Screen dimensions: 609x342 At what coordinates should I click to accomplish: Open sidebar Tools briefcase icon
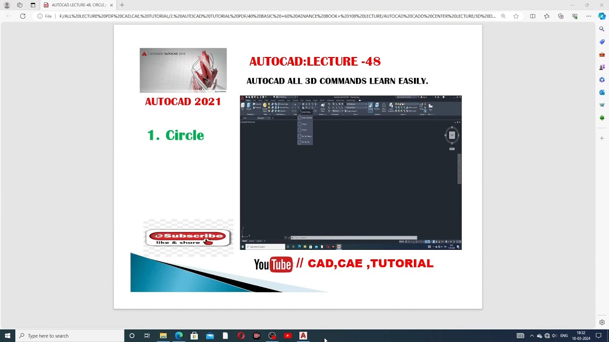[x=602, y=55]
